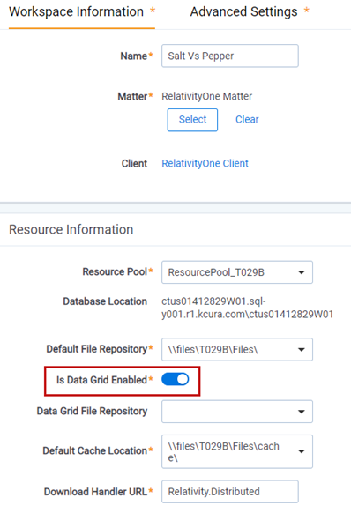Click the Client field label
Viewport: 351px width, 513px height.
click(134, 163)
